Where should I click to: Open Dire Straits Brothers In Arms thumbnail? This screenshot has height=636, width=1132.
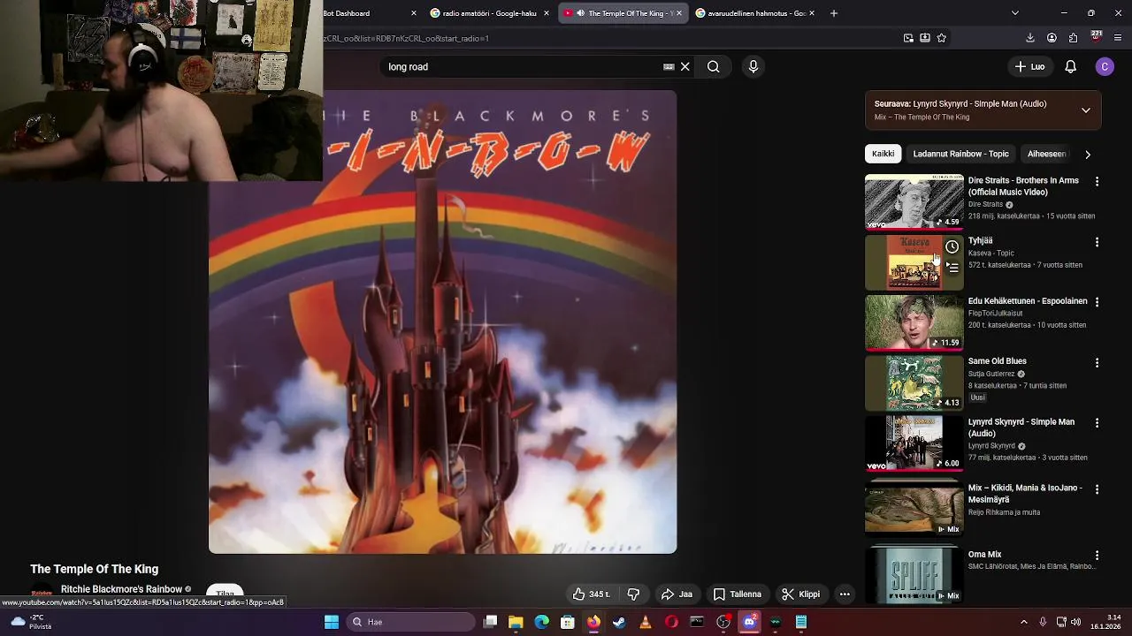click(914, 201)
